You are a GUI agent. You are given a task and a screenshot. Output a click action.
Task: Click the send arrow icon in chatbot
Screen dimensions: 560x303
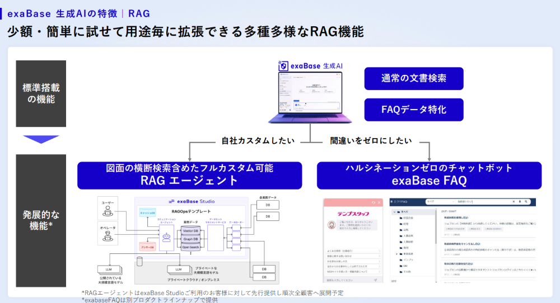click(x=375, y=279)
